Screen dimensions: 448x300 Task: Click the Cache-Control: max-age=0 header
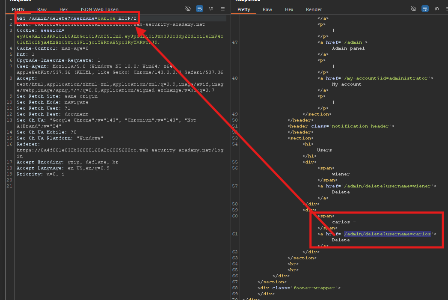point(53,48)
